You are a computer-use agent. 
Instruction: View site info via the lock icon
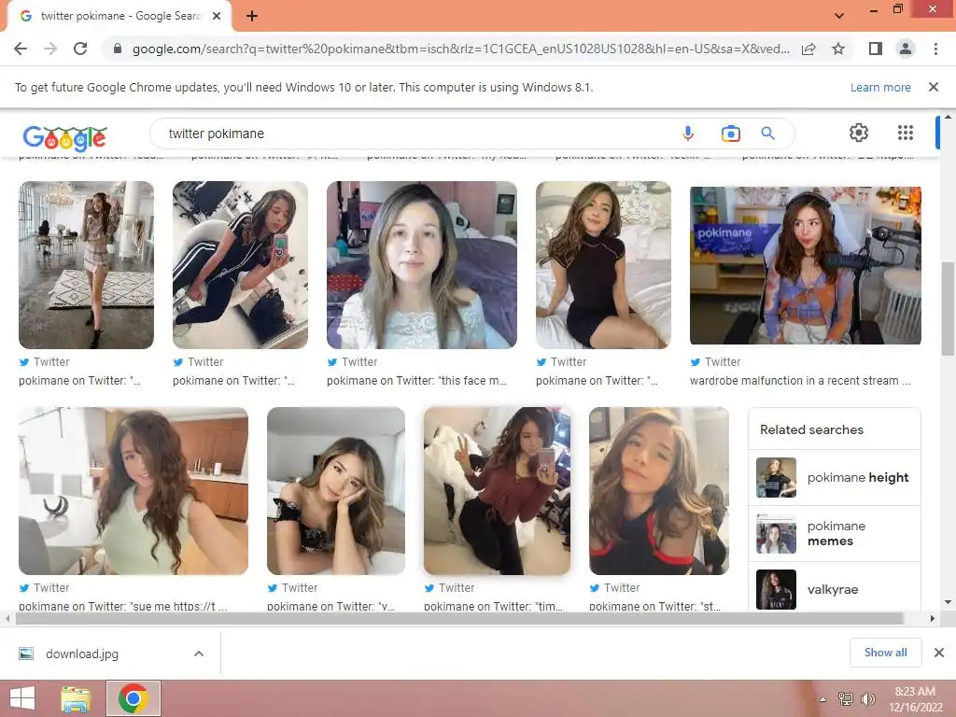pyautogui.click(x=118, y=49)
